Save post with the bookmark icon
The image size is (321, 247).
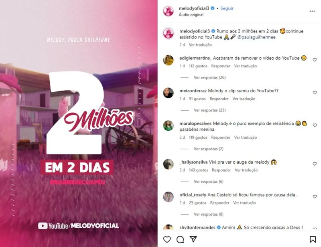pyautogui.click(x=313, y=239)
